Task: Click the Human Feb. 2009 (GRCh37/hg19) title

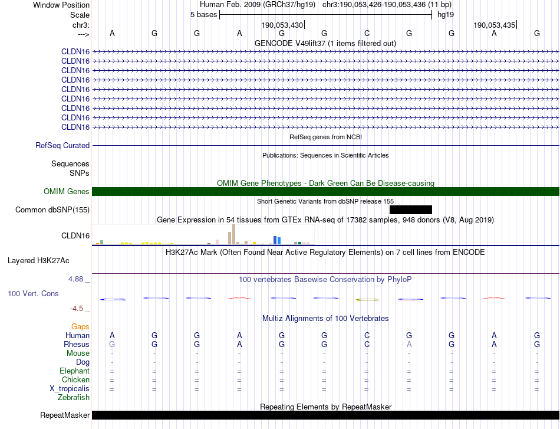Action: pos(258,5)
